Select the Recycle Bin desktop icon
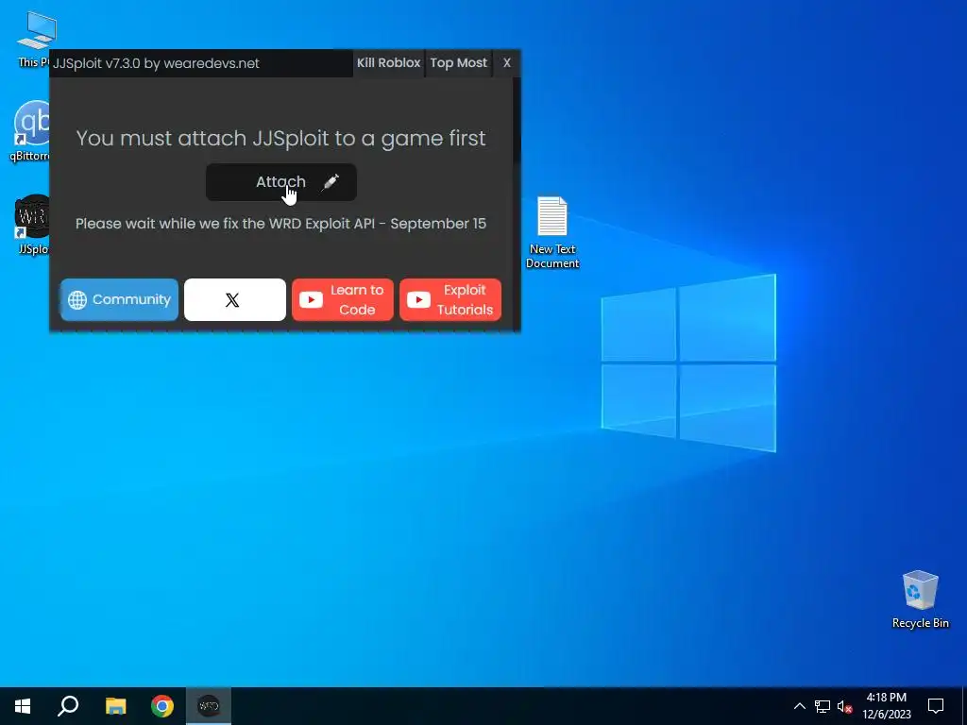 920,599
